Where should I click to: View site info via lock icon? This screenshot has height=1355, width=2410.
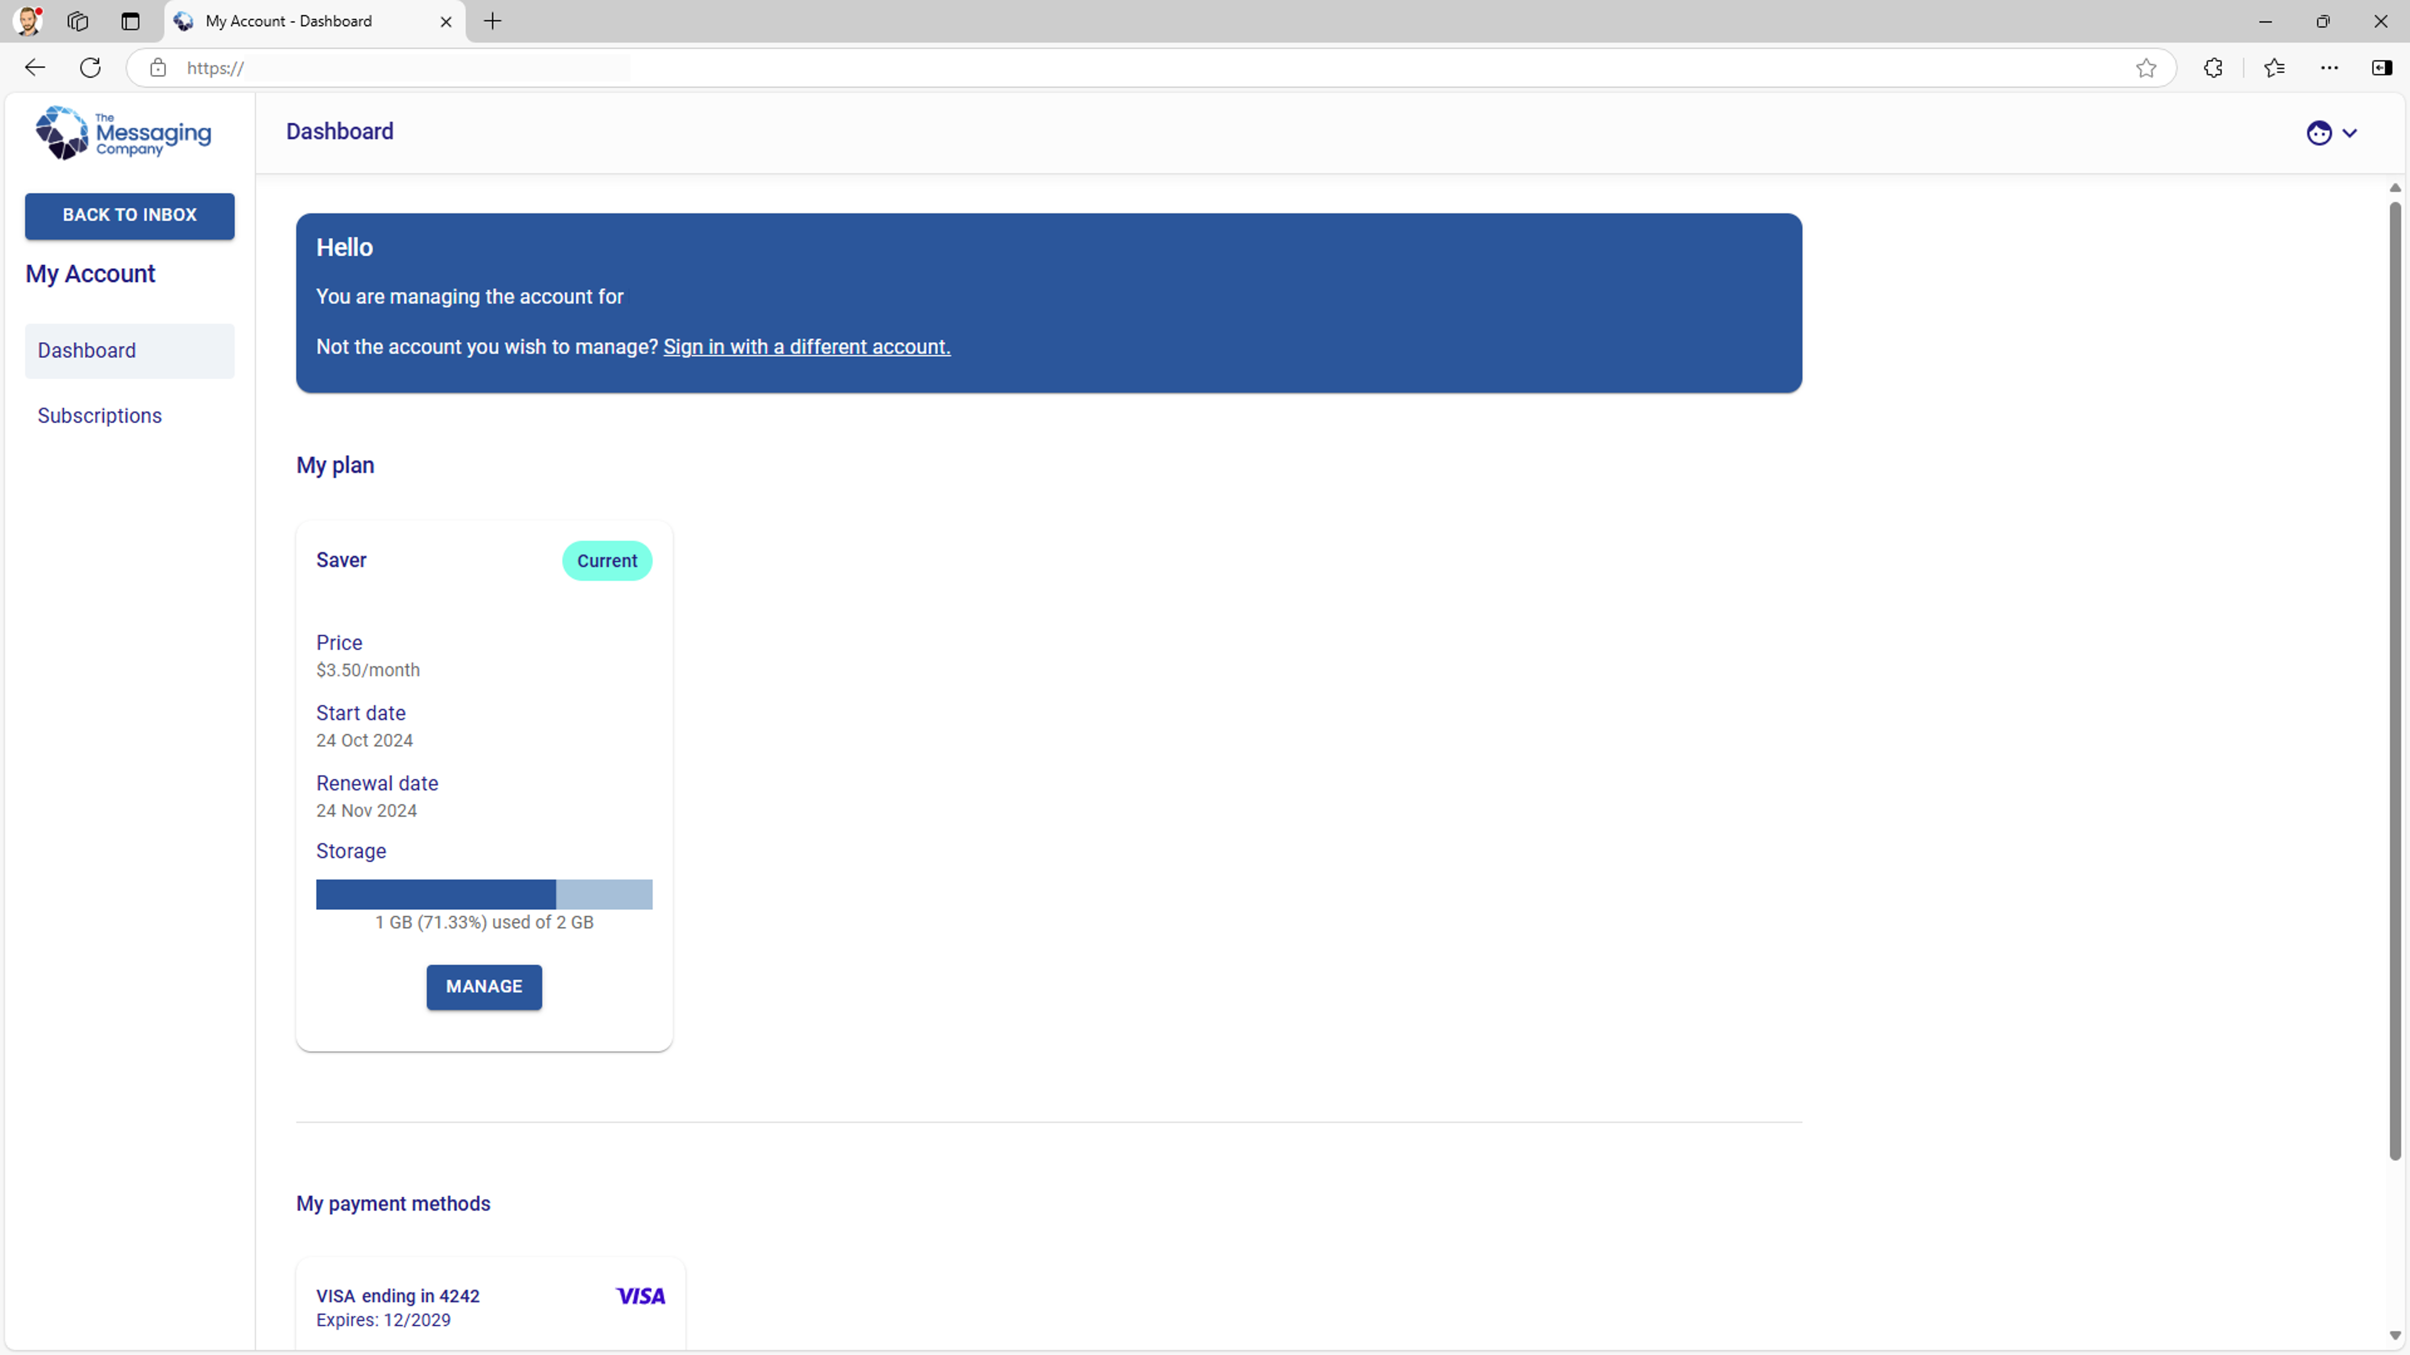158,67
